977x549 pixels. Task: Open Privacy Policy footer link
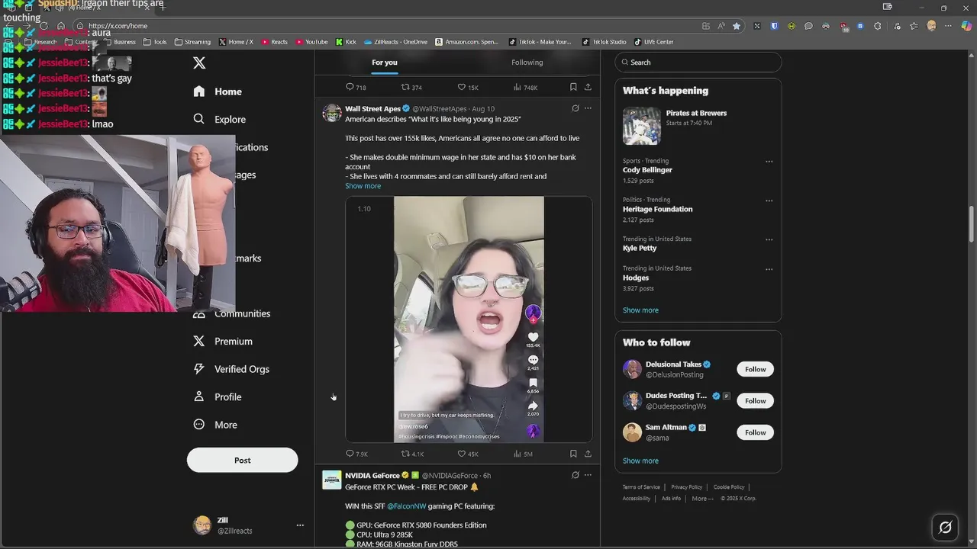[686, 487]
